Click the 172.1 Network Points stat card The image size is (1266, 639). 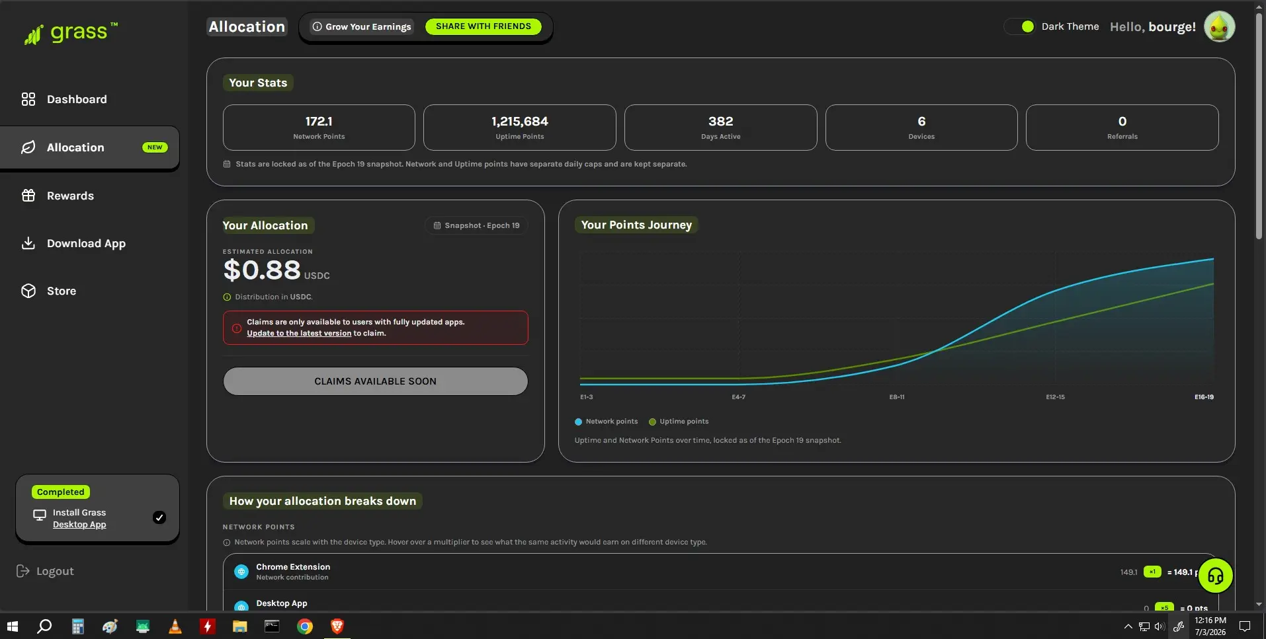[319, 128]
